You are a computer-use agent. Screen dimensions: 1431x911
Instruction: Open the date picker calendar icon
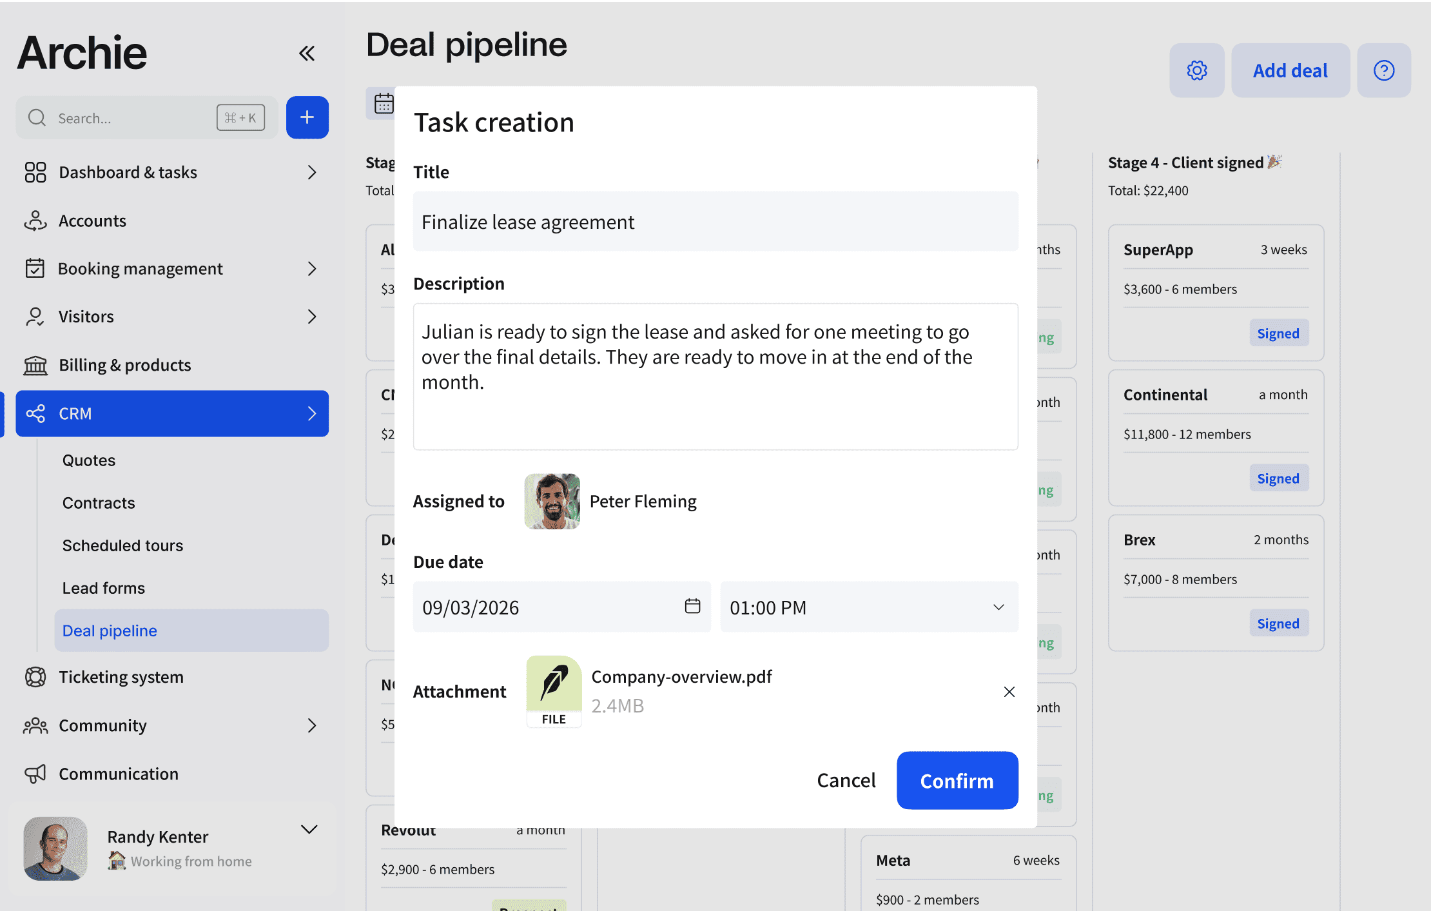(x=692, y=607)
